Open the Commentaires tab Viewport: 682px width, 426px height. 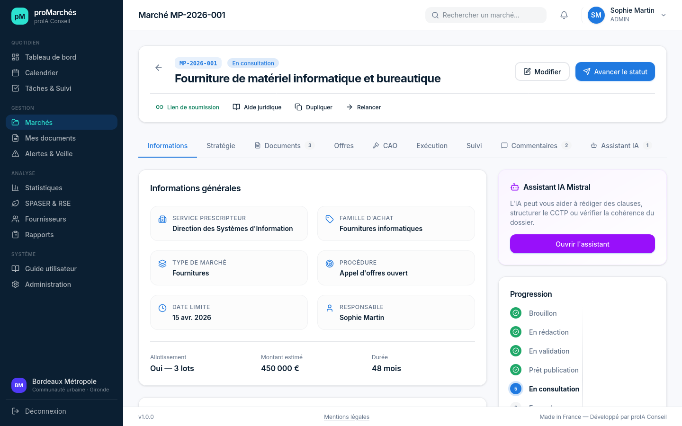tap(535, 145)
